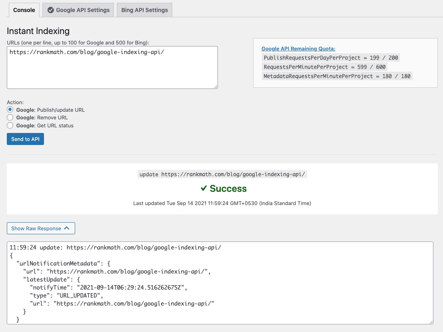Image resolution: width=443 pixels, height=332 pixels.
Task: Open the Google API Remaining Quota link
Action: point(298,49)
